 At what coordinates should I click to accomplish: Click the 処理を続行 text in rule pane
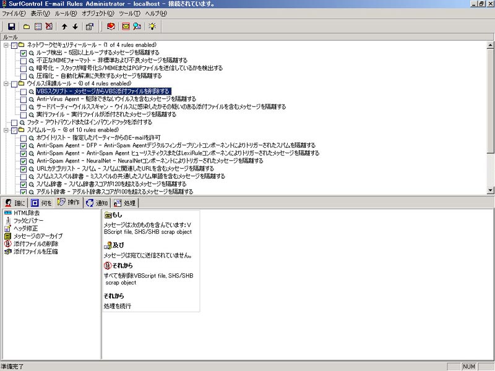118,306
